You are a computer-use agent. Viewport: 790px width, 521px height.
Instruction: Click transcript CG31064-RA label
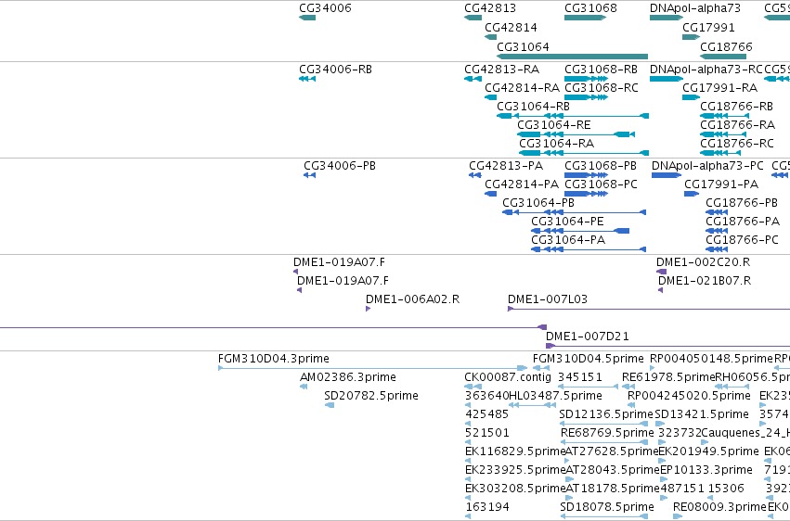point(556,144)
